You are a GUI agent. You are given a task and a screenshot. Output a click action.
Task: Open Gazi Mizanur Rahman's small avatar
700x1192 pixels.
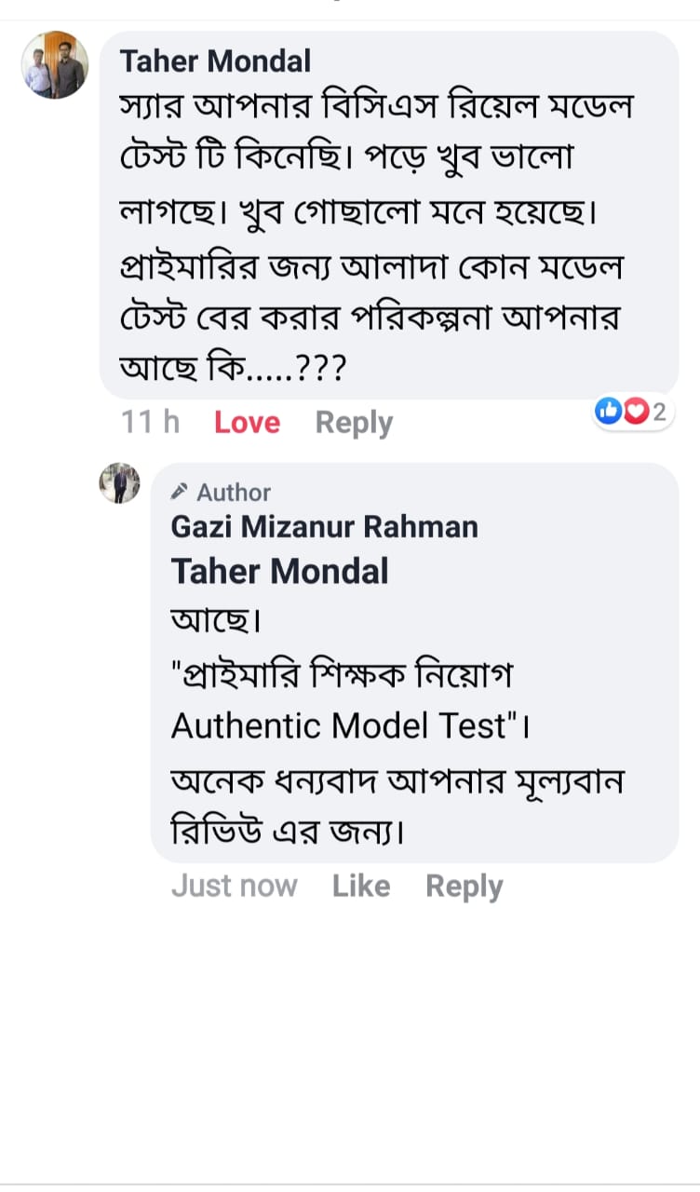coord(120,482)
